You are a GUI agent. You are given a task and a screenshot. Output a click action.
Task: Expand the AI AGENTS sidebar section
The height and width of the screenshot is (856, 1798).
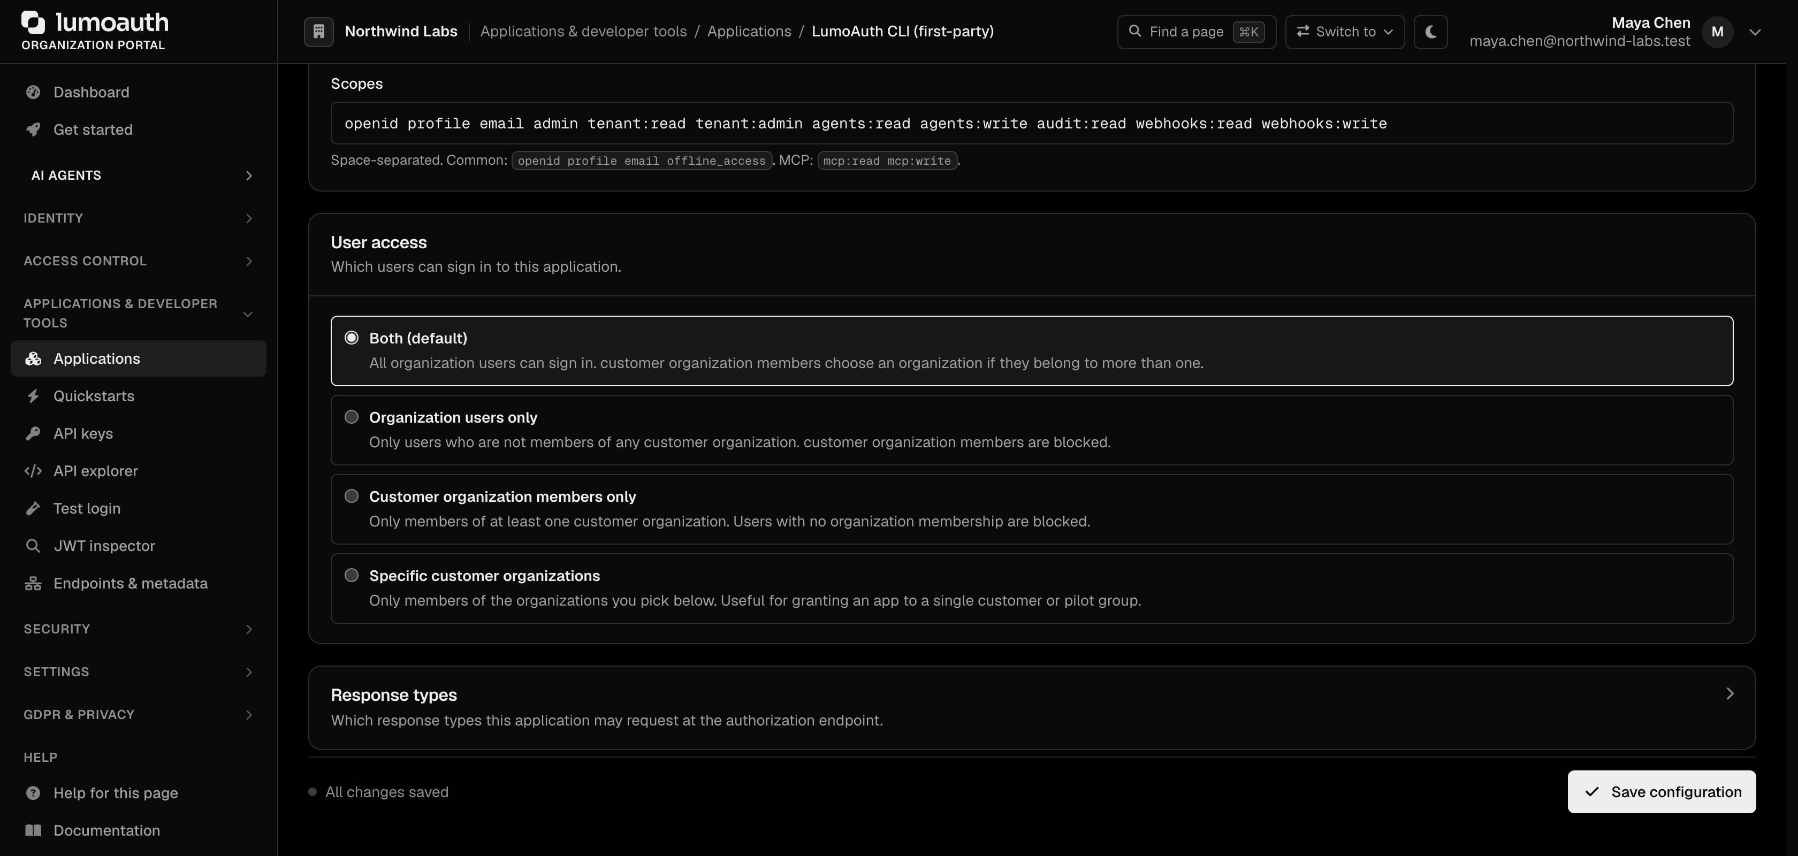pyautogui.click(x=138, y=176)
